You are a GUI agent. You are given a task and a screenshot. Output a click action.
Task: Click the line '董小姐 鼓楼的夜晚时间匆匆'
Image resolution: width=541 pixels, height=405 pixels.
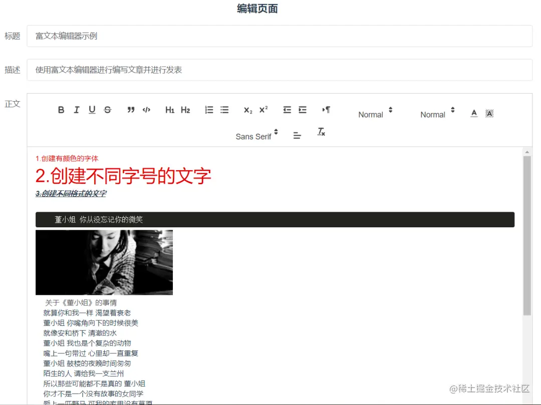87,363
